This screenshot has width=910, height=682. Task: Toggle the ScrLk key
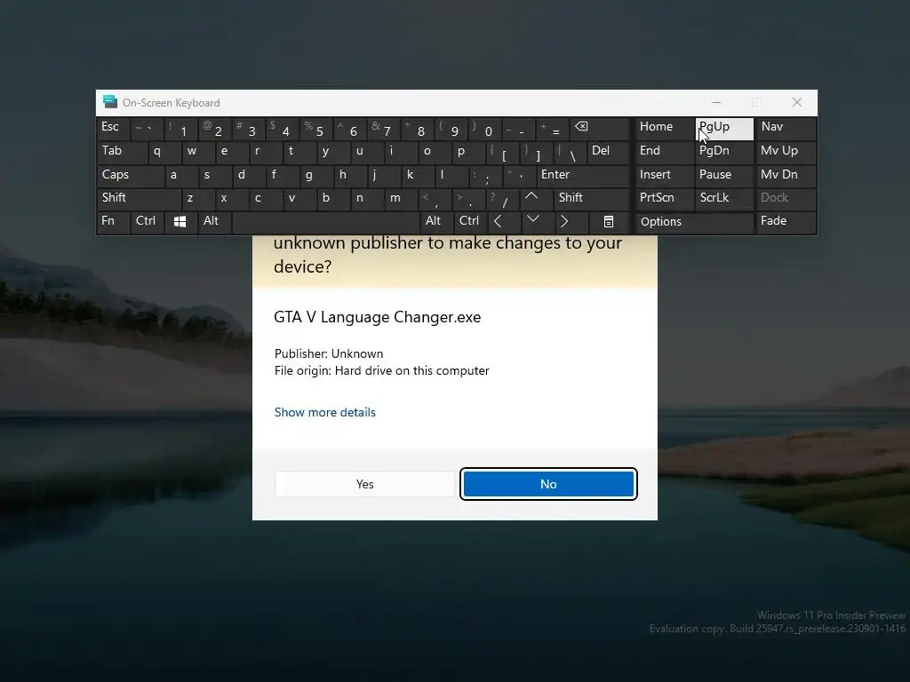pyautogui.click(x=723, y=198)
